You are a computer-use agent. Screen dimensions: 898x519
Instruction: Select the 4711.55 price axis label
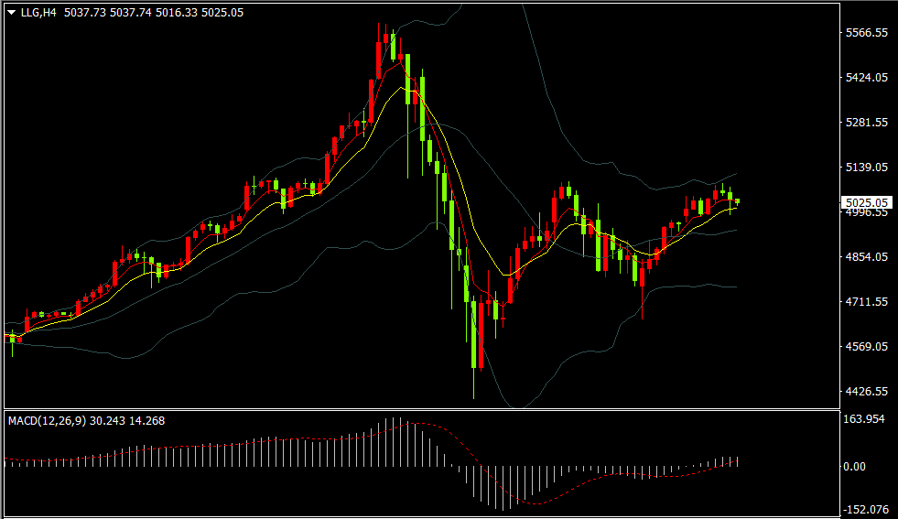[867, 302]
